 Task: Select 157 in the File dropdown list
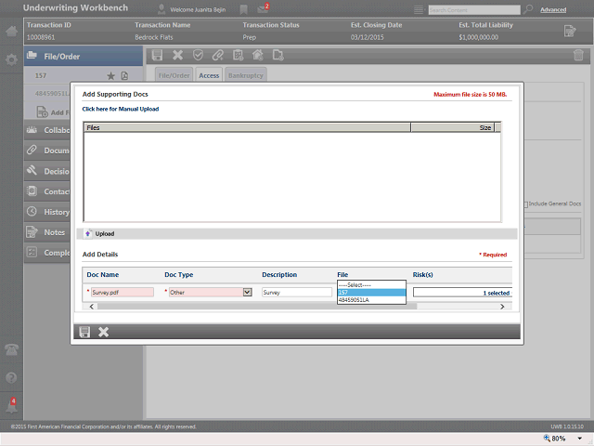click(x=371, y=293)
